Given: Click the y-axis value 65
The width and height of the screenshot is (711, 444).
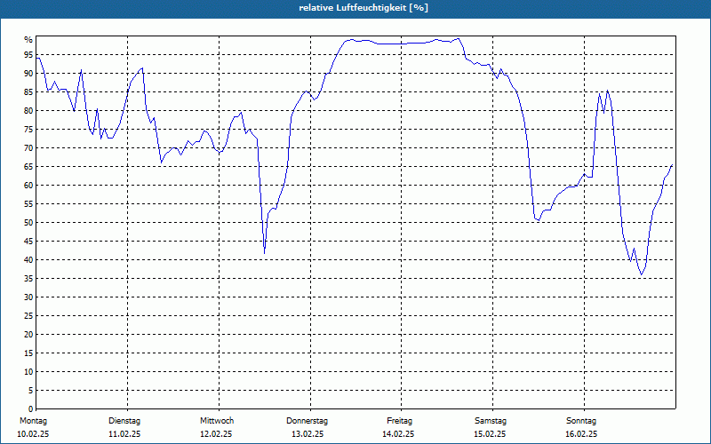Looking at the screenshot, I should [28, 167].
